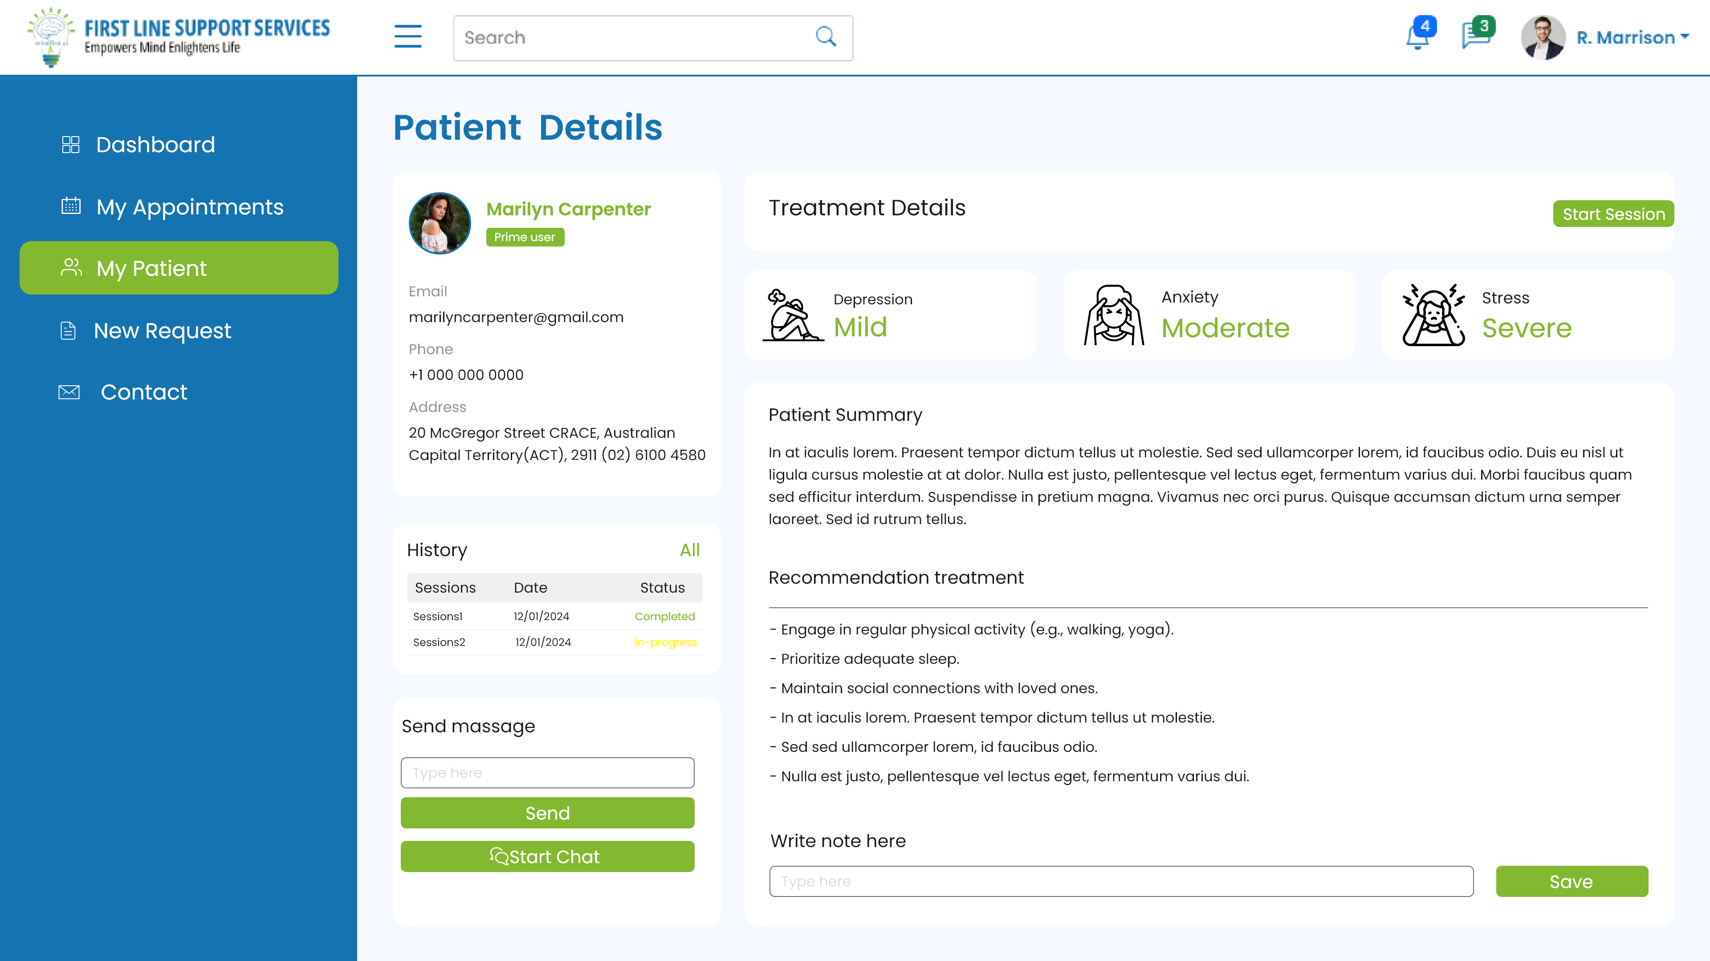
Task: Focus the Write note here input field
Action: 1121,881
